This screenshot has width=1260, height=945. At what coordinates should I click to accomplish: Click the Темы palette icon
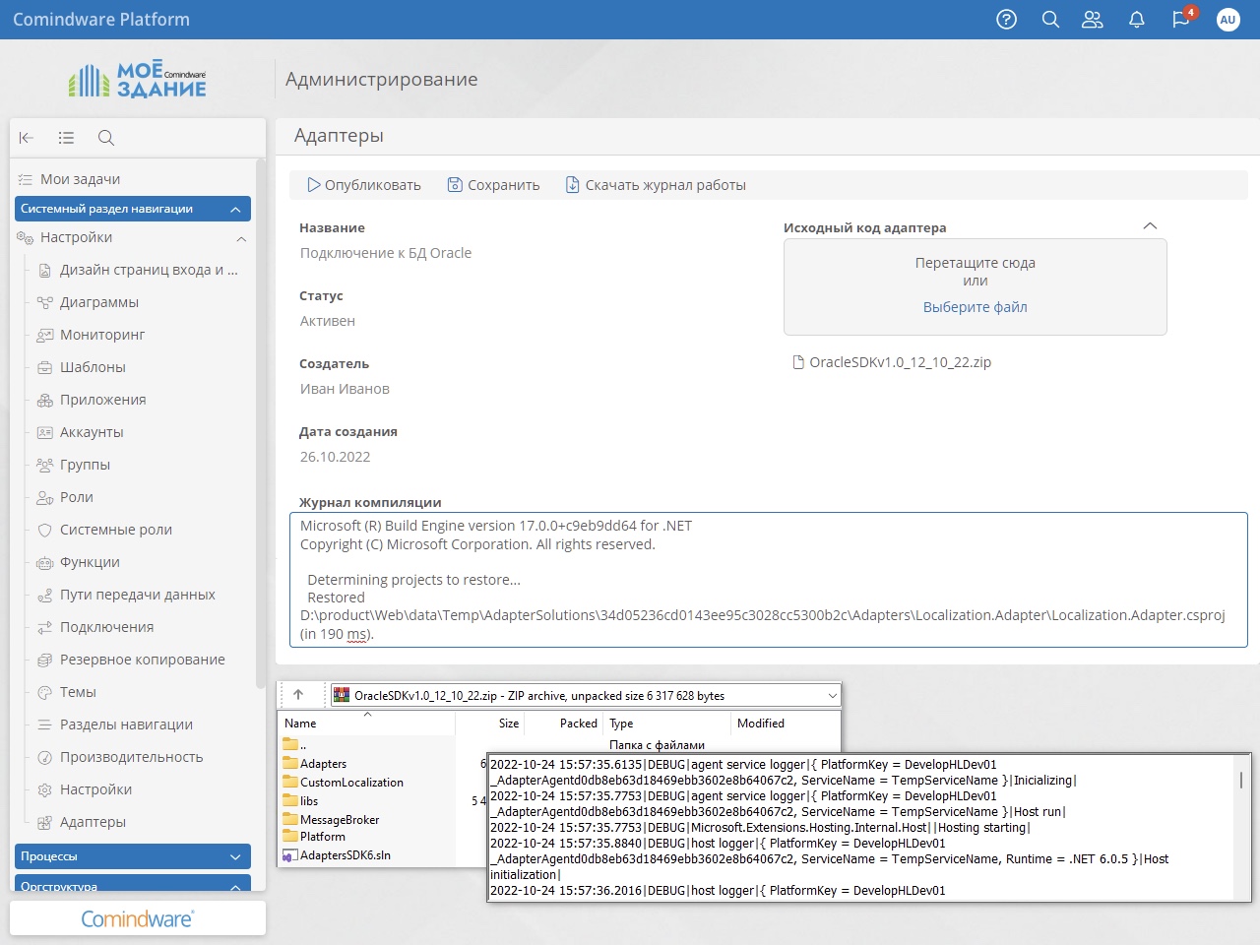[44, 692]
